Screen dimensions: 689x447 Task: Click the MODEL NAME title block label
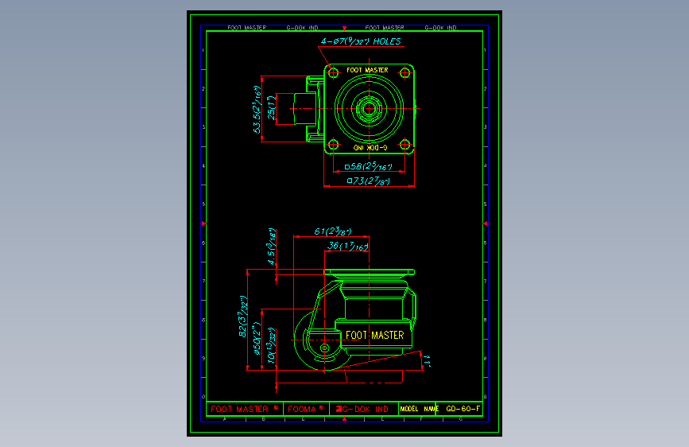coord(417,409)
